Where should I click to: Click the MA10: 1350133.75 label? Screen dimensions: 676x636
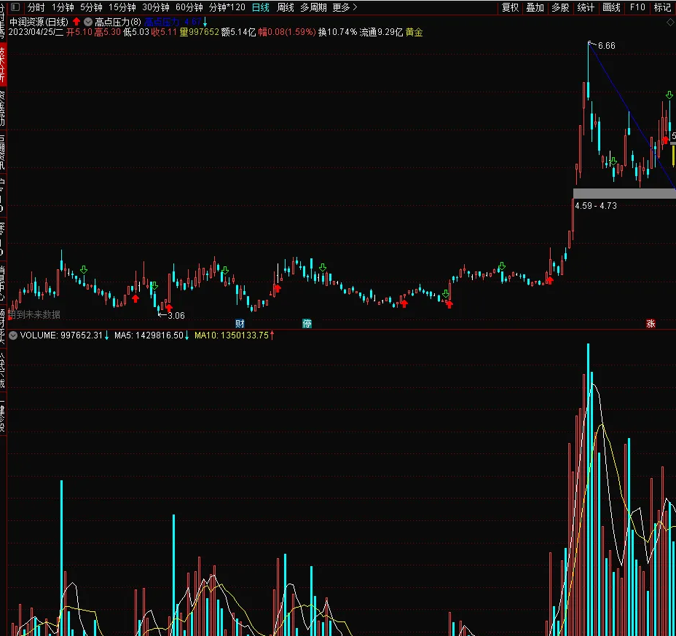232,335
